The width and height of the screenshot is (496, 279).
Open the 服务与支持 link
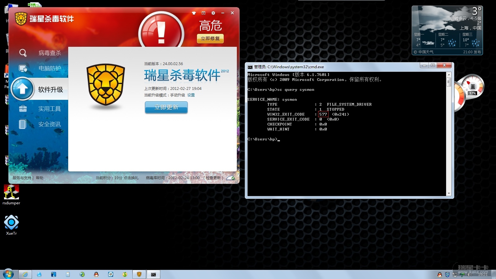[22, 178]
